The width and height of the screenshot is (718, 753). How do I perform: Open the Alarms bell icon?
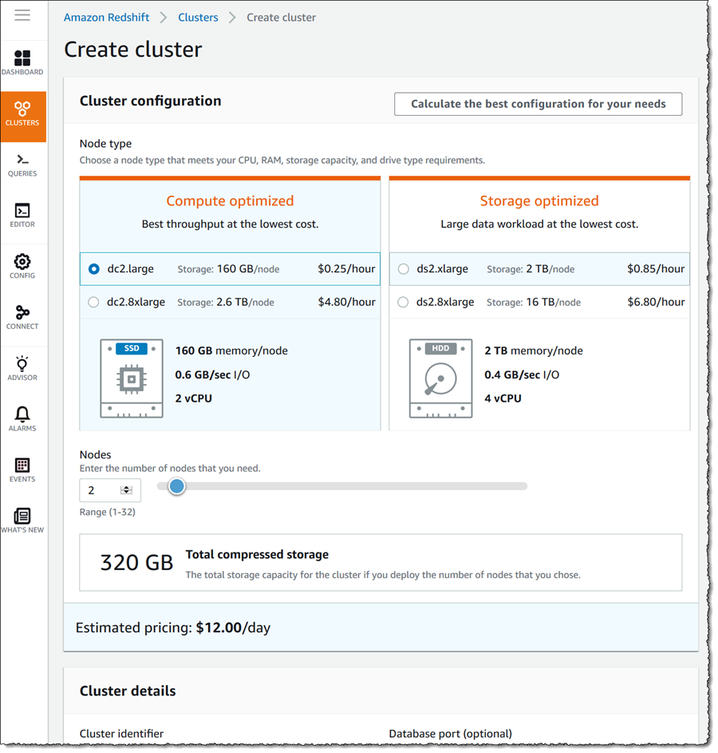point(22,419)
